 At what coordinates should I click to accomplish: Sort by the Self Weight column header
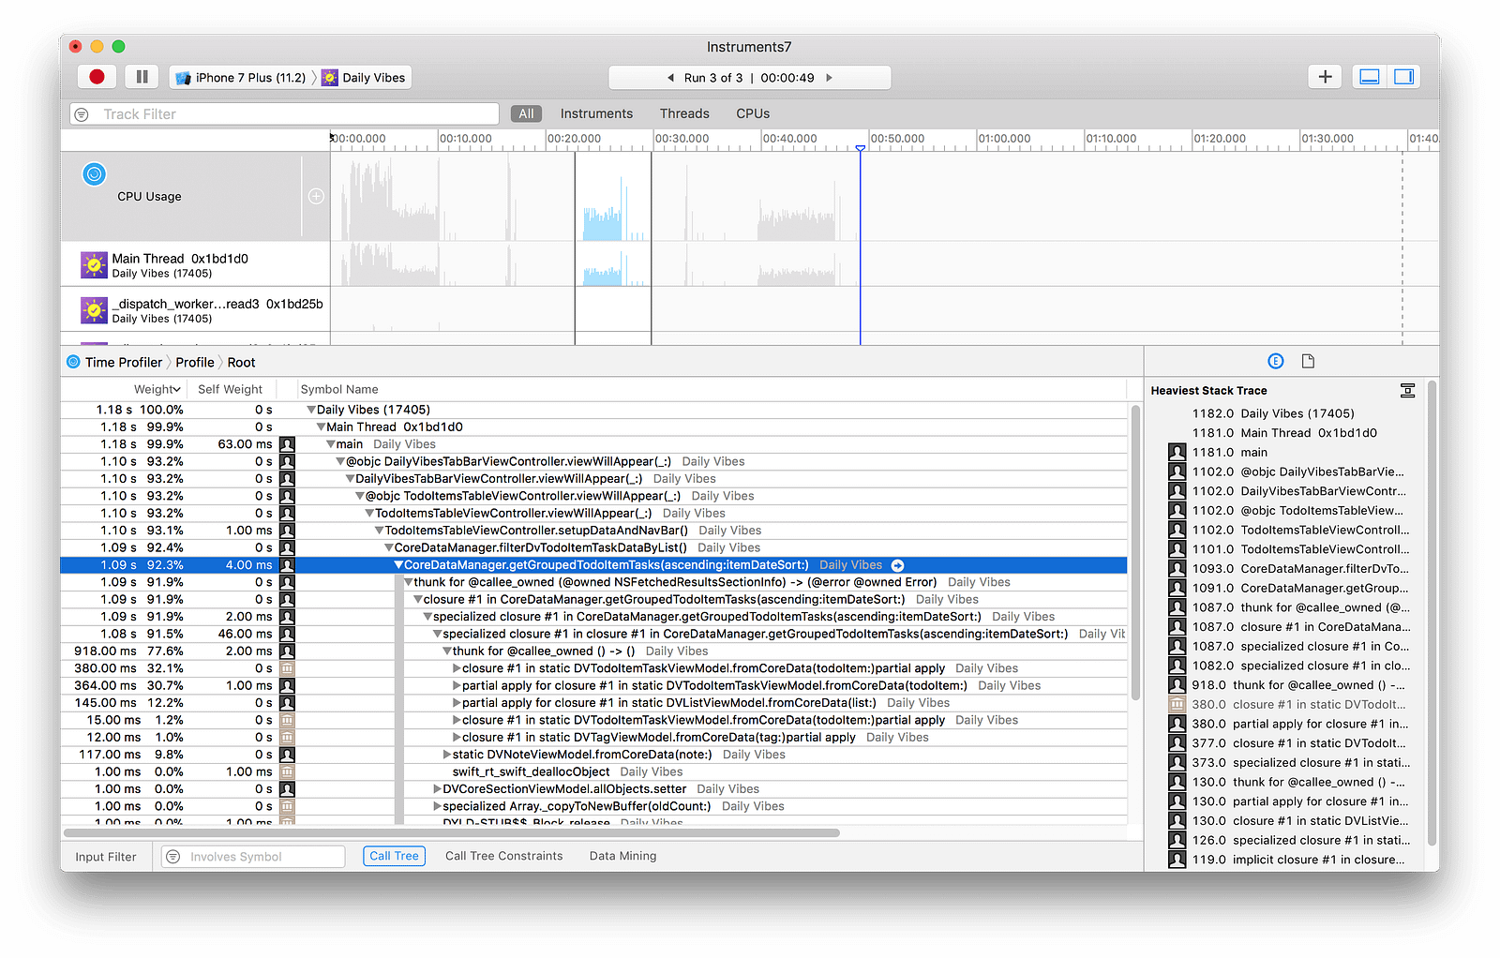(x=230, y=389)
